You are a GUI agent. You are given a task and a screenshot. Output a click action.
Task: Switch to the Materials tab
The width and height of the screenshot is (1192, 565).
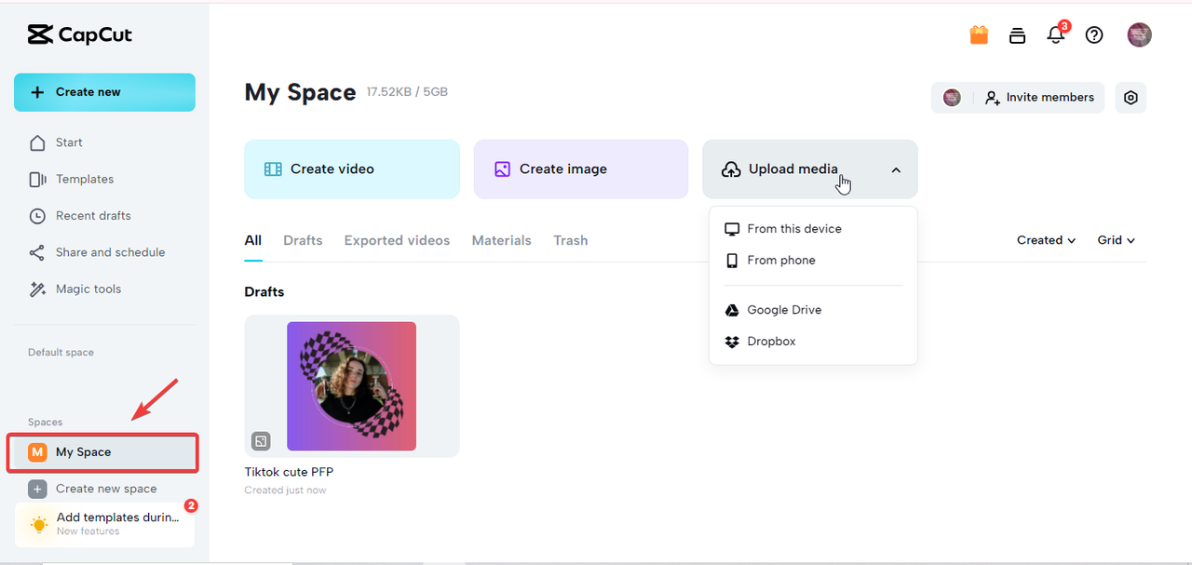click(x=501, y=240)
